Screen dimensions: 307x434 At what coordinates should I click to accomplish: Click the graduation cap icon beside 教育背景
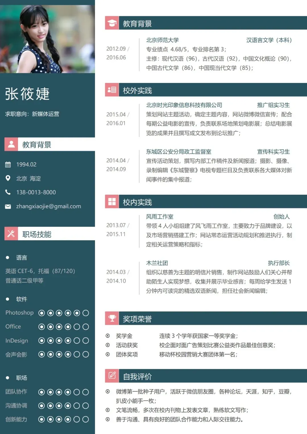(112, 23)
